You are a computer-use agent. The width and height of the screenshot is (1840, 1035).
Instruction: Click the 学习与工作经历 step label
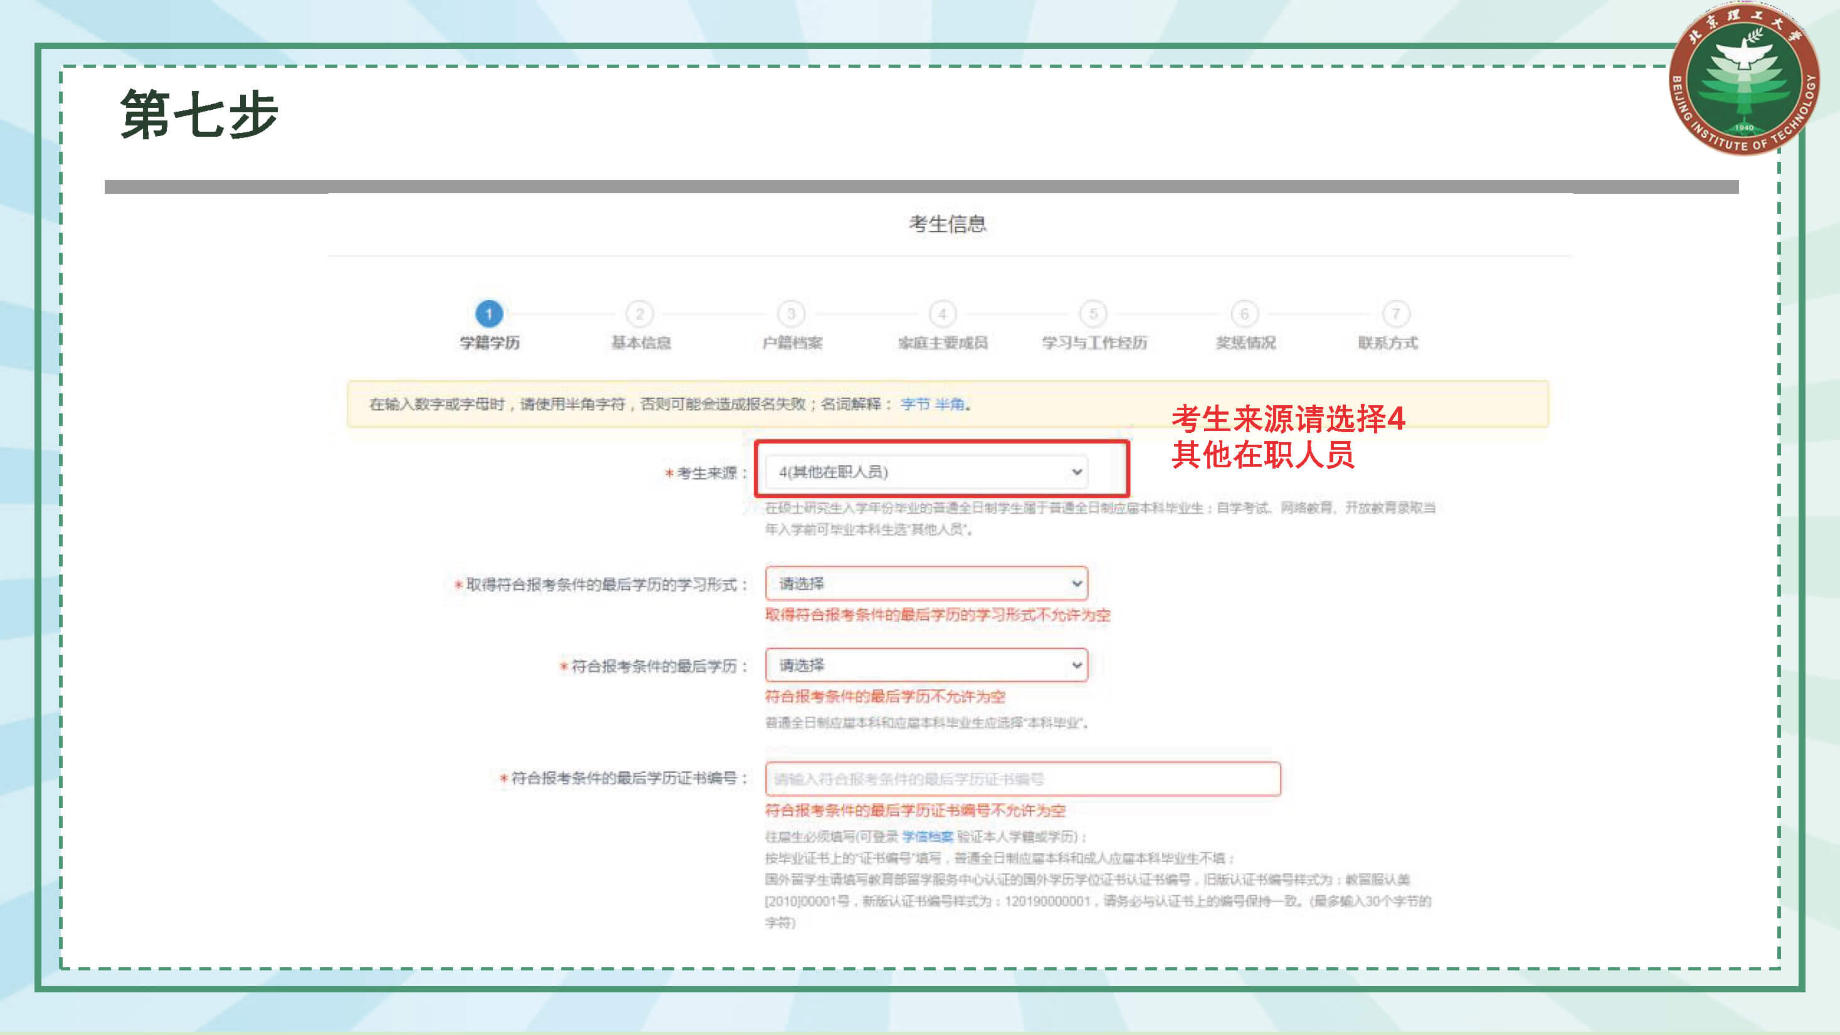[x=1094, y=343]
